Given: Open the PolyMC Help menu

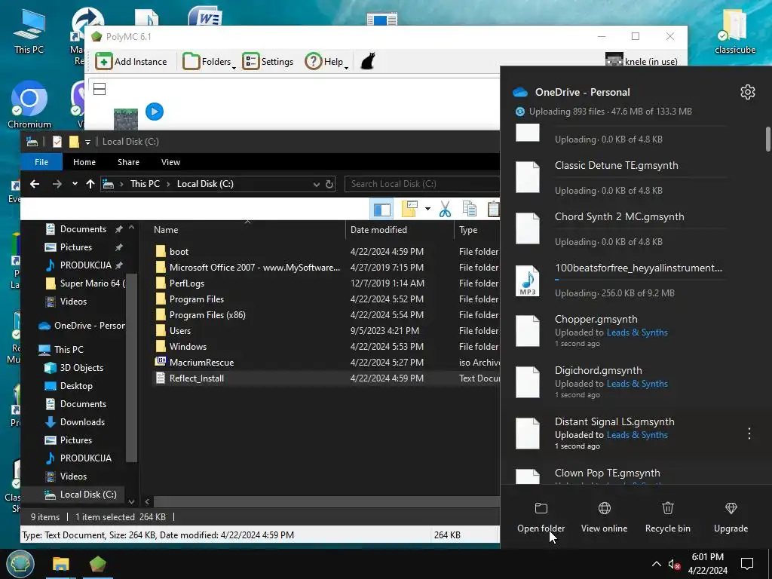Looking at the screenshot, I should pos(326,62).
